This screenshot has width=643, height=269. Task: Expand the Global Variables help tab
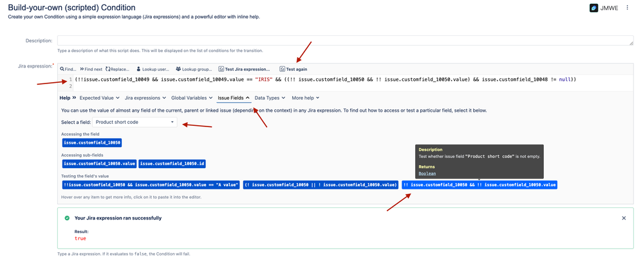pos(192,98)
